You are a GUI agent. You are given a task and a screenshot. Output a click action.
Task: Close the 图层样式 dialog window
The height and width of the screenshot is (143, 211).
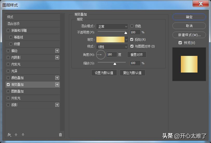[201, 4]
